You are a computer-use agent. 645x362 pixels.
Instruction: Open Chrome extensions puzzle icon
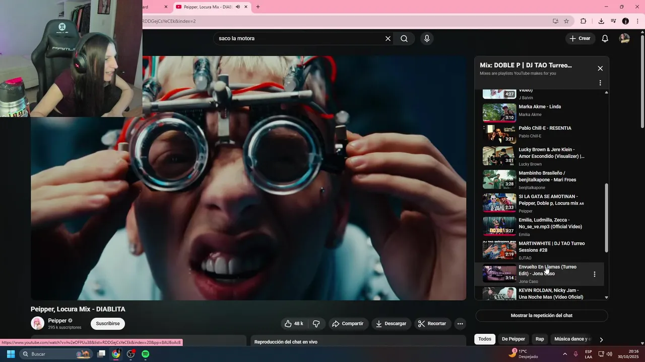[584, 21]
